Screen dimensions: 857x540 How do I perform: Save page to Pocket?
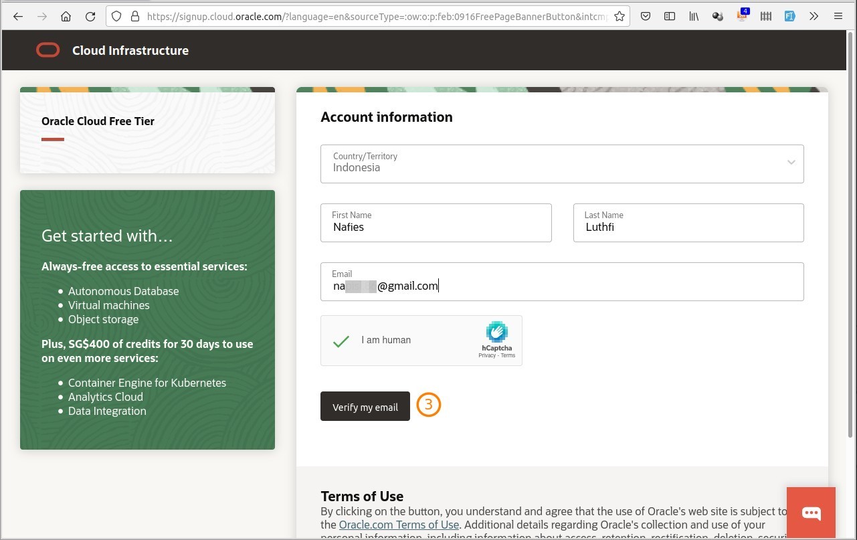click(x=646, y=17)
